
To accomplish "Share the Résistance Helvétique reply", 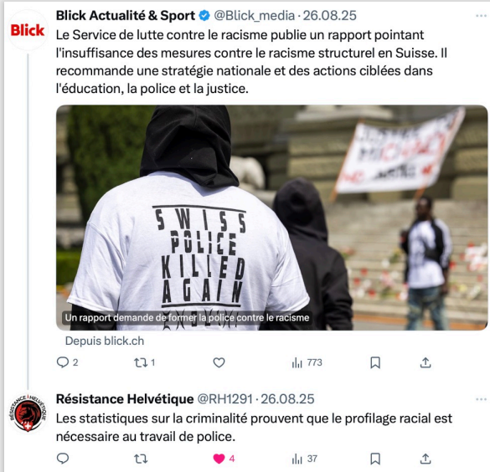I will 426,459.
